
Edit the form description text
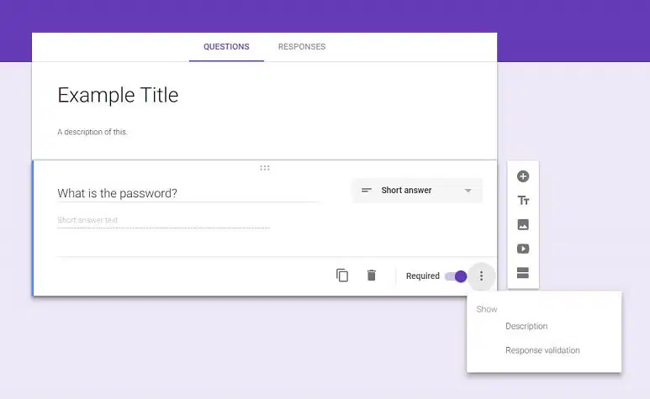[92, 132]
